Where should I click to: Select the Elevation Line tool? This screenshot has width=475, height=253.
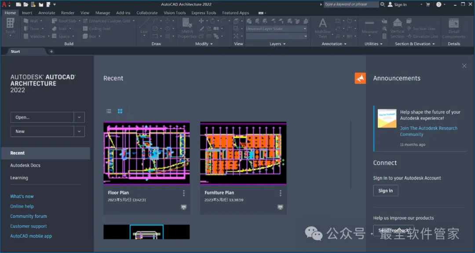click(423, 37)
